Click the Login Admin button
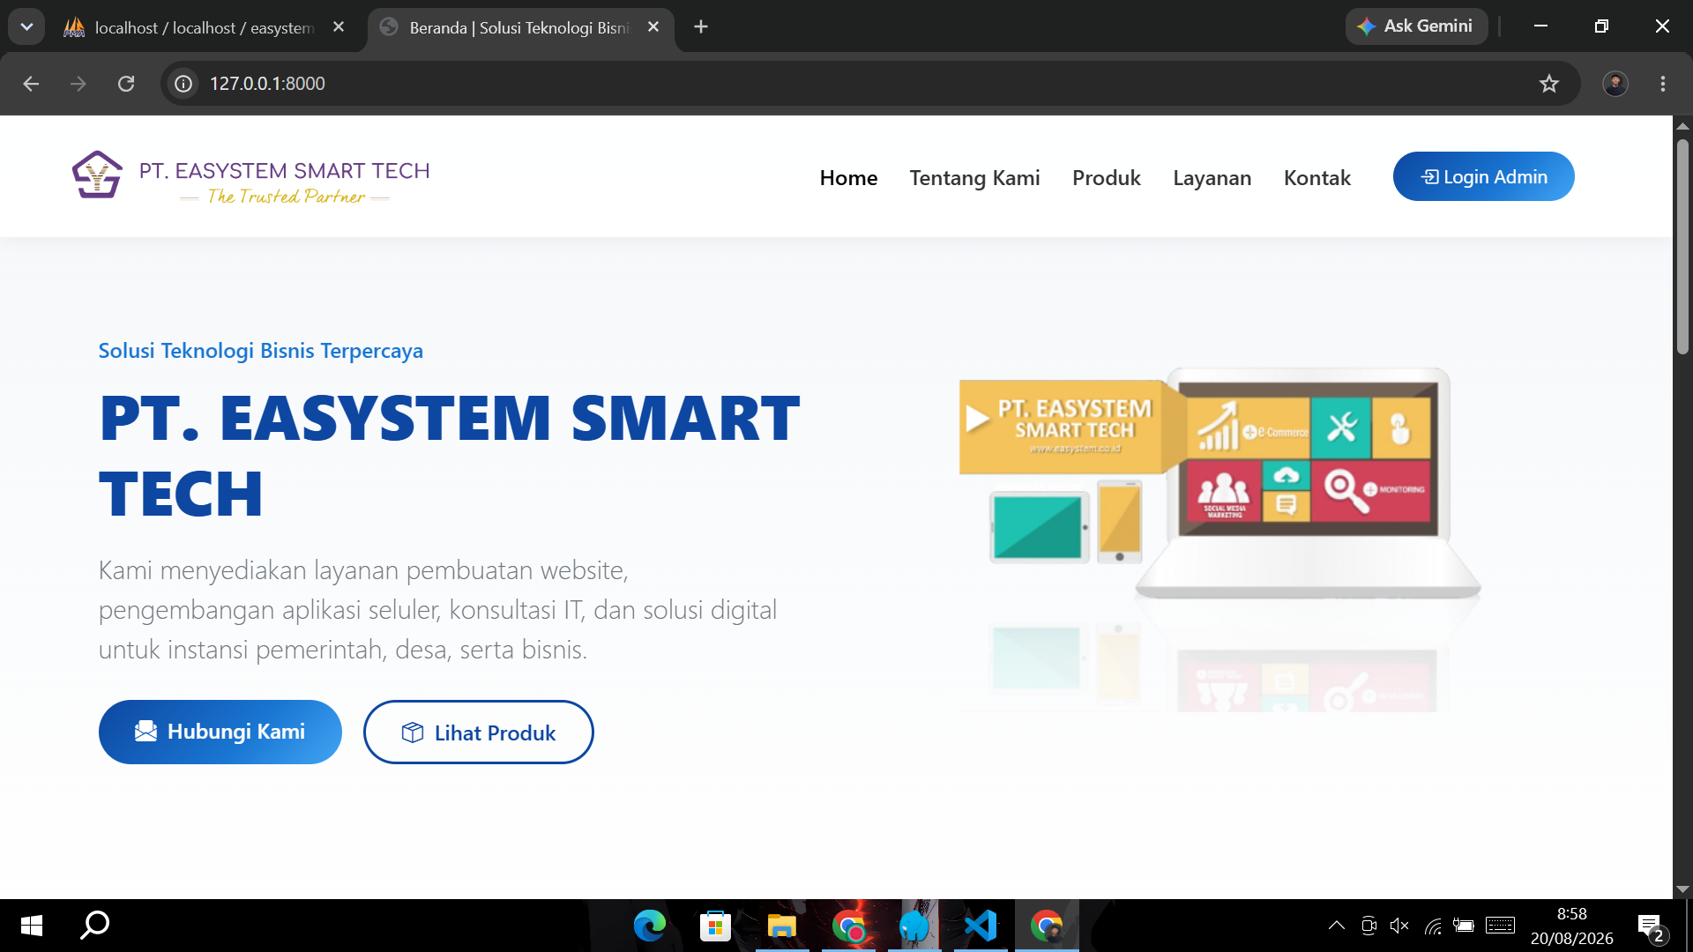This screenshot has width=1693, height=952. 1483,176
